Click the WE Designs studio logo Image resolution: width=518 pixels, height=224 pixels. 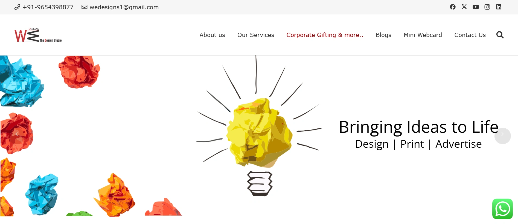pos(38,35)
